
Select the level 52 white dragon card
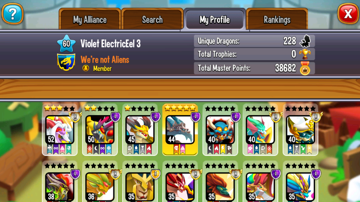[x=60, y=130]
